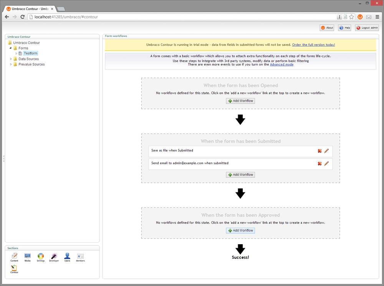The image size is (384, 286).
Task: Open a new browser tab
Action: [x=61, y=9]
